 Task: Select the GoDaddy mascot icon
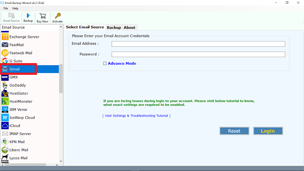point(5,85)
